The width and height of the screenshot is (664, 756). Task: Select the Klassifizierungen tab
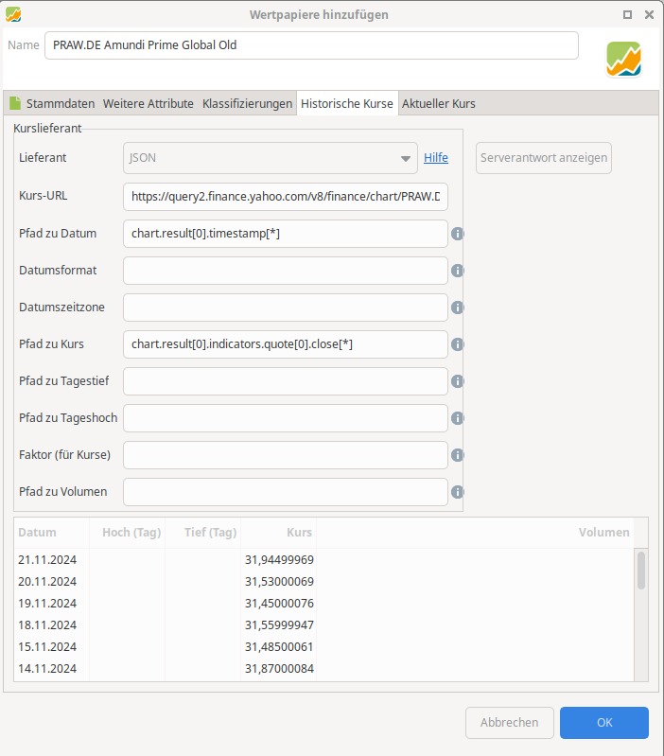247,104
